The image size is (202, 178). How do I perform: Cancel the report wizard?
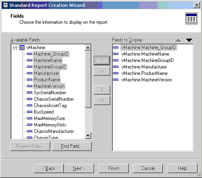coord(148,168)
